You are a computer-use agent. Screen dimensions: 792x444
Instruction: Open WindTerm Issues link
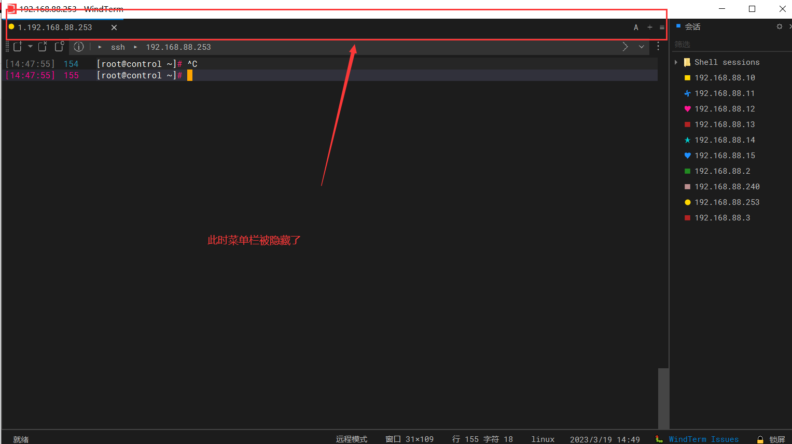click(703, 439)
